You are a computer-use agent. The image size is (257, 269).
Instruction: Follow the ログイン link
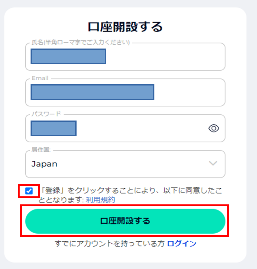point(182,243)
